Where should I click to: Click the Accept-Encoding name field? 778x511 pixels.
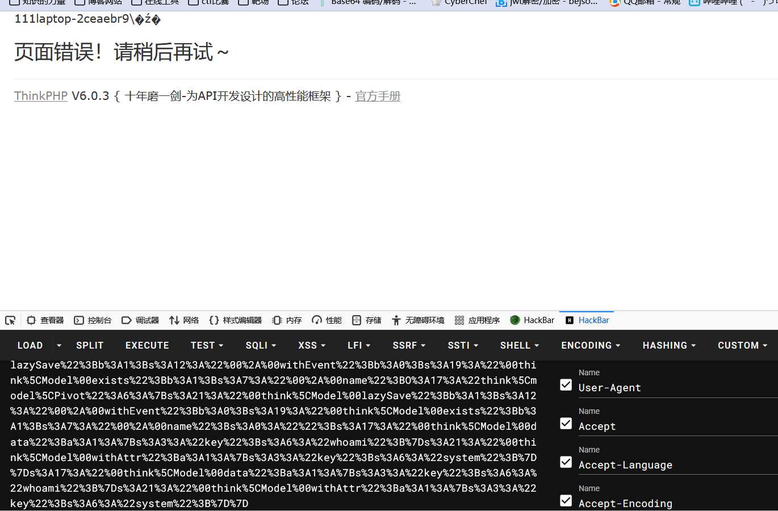(678, 503)
